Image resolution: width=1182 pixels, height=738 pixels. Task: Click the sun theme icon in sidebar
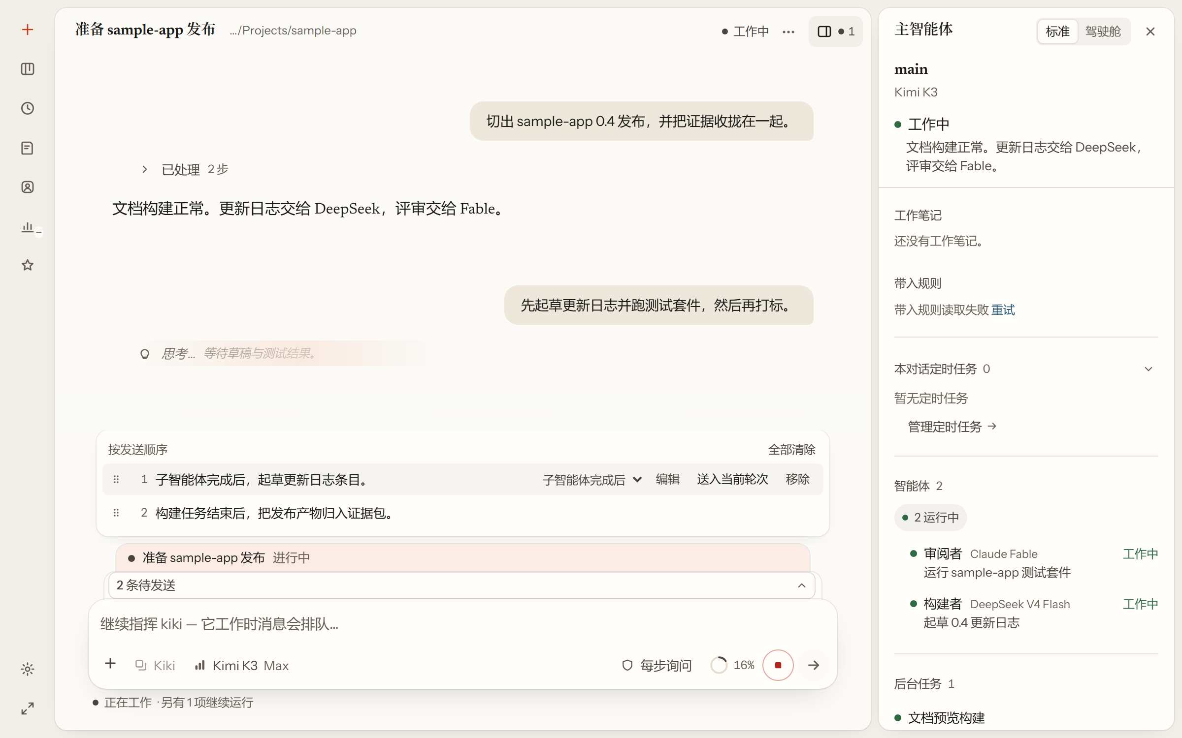point(28,669)
